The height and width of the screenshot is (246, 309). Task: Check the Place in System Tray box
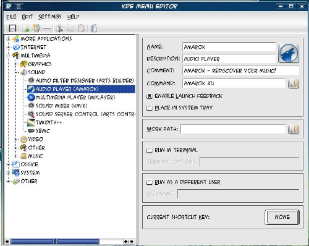[x=150, y=108]
